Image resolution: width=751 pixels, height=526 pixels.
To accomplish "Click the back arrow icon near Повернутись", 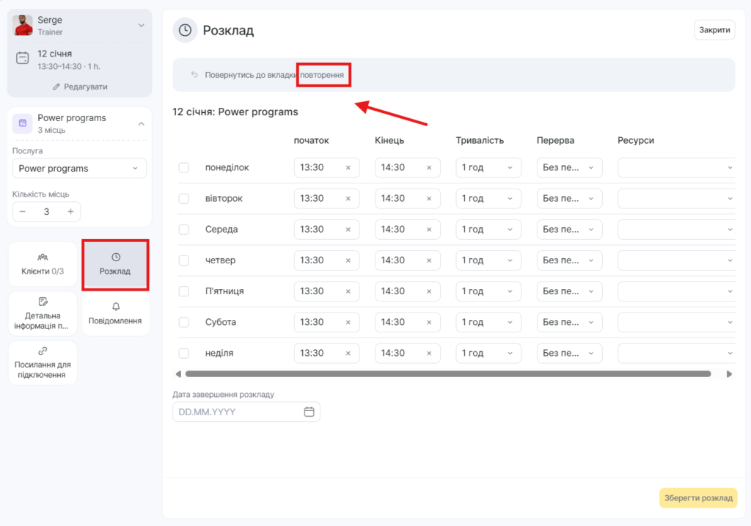I will [194, 75].
